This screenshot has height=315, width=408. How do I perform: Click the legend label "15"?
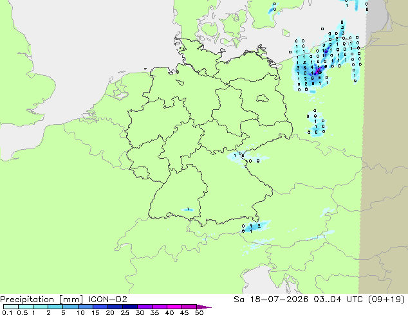pos(95,312)
